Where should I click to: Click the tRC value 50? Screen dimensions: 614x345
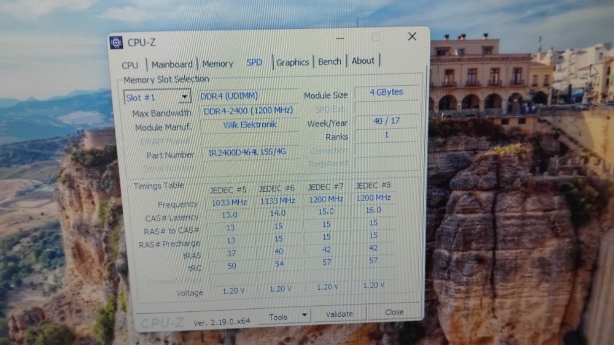(x=232, y=266)
